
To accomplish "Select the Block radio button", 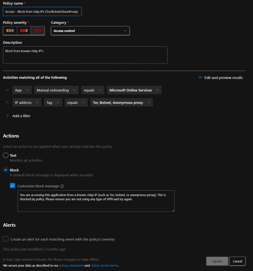I will [6, 170].
